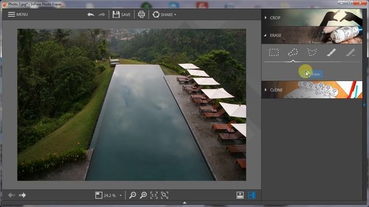Select the polygonal lasso selection tool
369x207 pixels.
pyautogui.click(x=312, y=52)
